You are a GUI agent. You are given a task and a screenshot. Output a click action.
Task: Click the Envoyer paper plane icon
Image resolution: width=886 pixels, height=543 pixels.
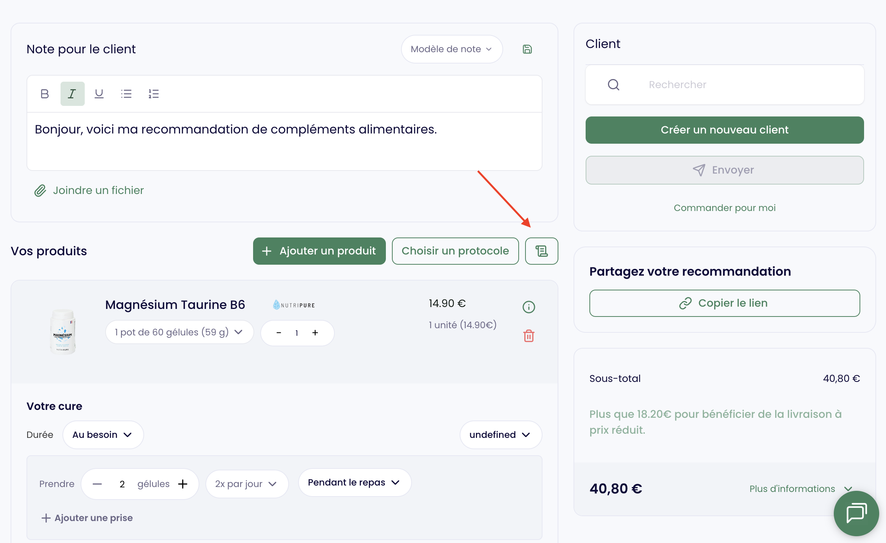[699, 170]
